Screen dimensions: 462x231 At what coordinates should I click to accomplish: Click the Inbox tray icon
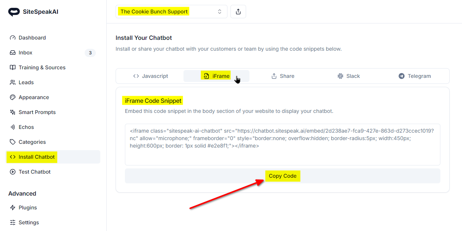coord(13,53)
